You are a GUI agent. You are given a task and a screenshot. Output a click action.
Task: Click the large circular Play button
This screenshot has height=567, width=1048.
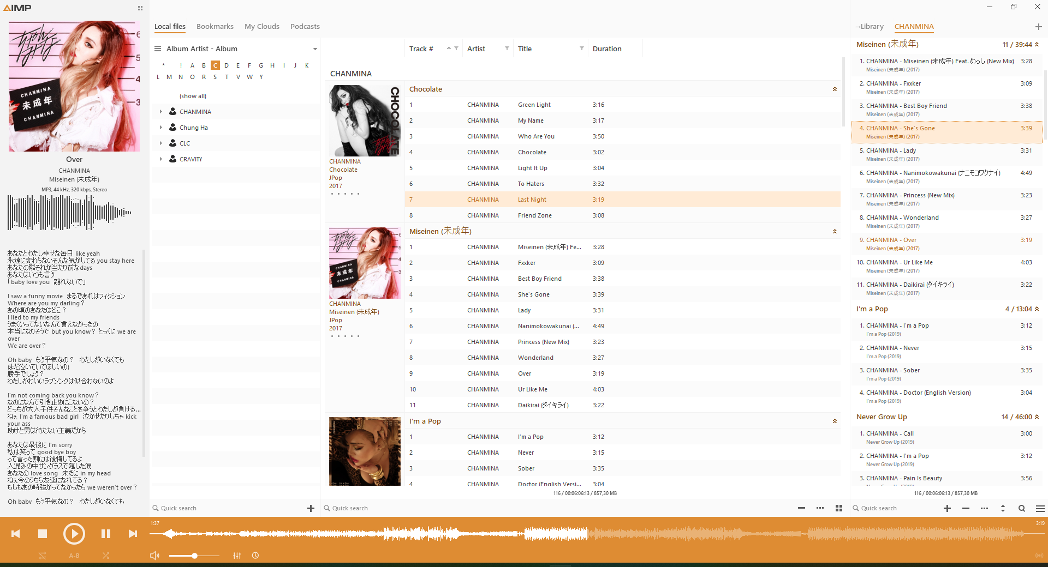(x=74, y=534)
